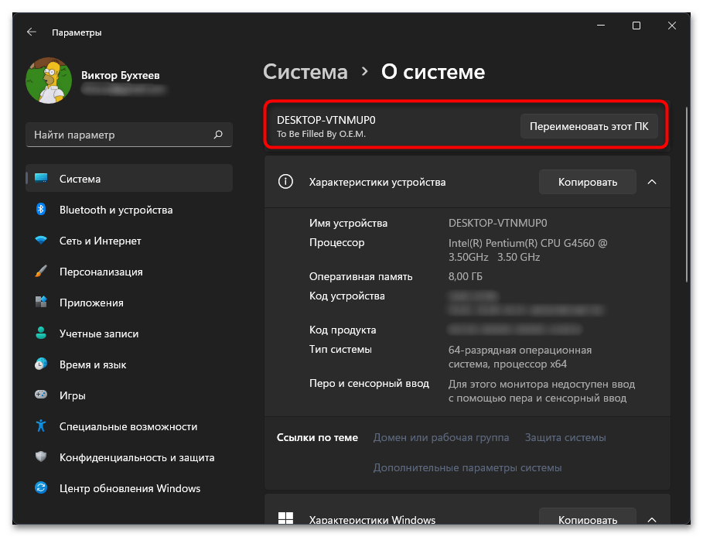Viewport: 703px width, 537px height.
Task: Click the Ссылки по теме label
Action: (317, 437)
